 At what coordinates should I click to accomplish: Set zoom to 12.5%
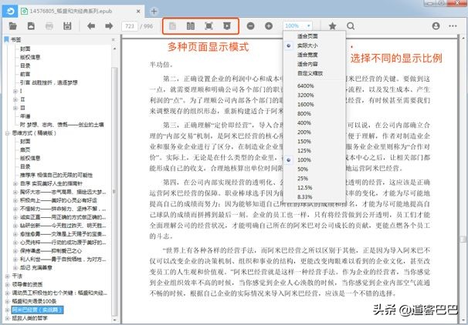point(305,187)
